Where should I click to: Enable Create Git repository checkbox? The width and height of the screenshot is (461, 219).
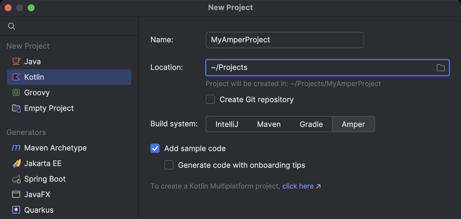coord(210,99)
